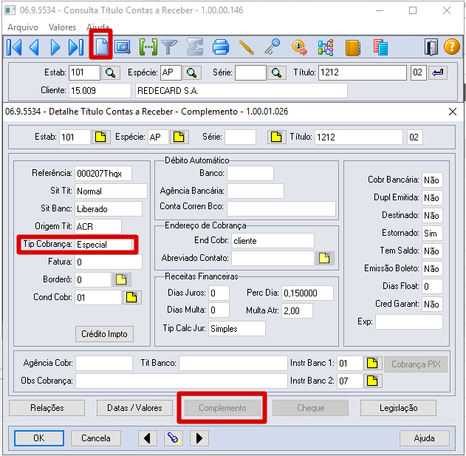Click magnifier lookup beside Estab field

[x=111, y=72]
